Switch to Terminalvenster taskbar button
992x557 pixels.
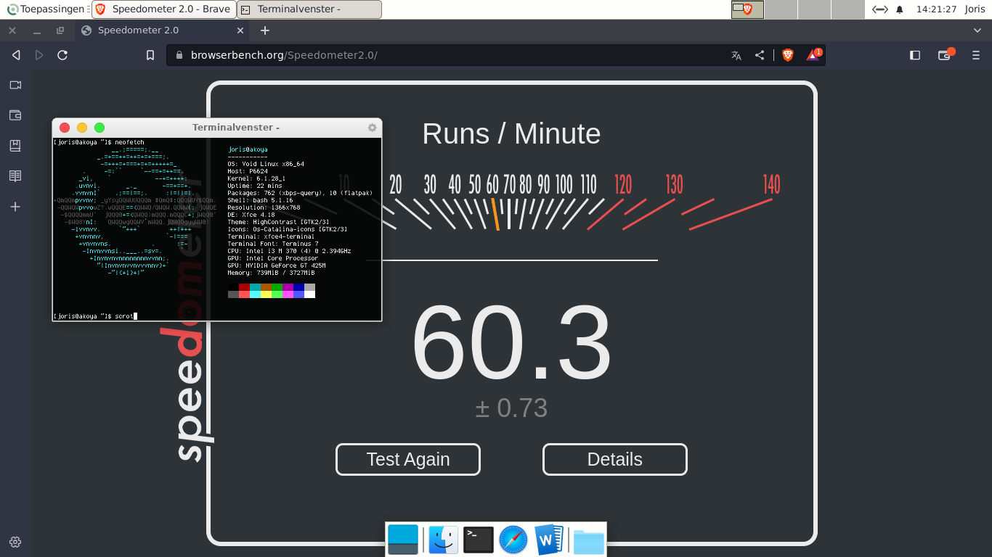[309, 9]
